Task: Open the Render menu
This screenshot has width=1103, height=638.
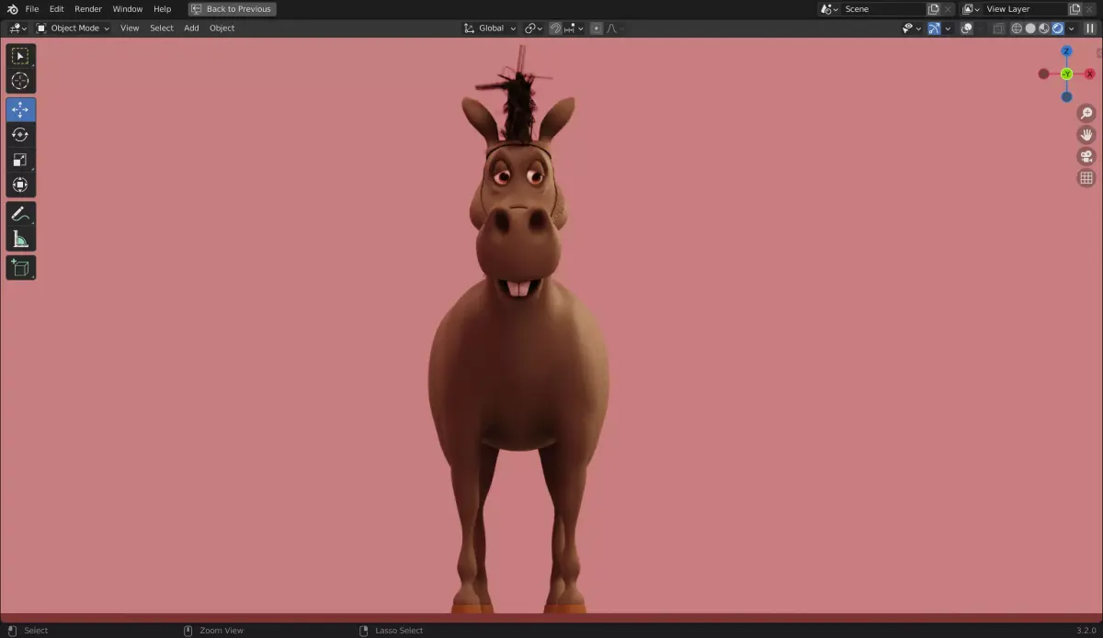Action: coord(88,9)
